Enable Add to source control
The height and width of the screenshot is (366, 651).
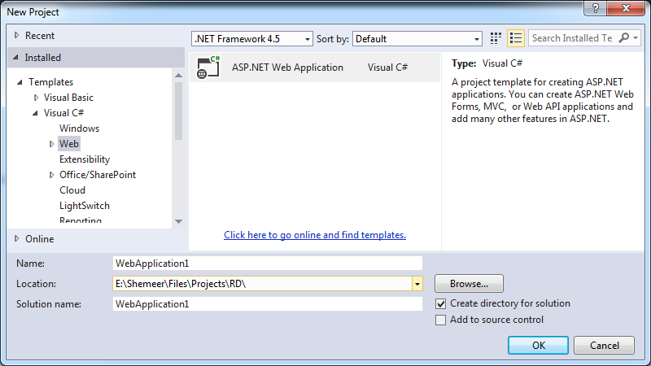[441, 320]
